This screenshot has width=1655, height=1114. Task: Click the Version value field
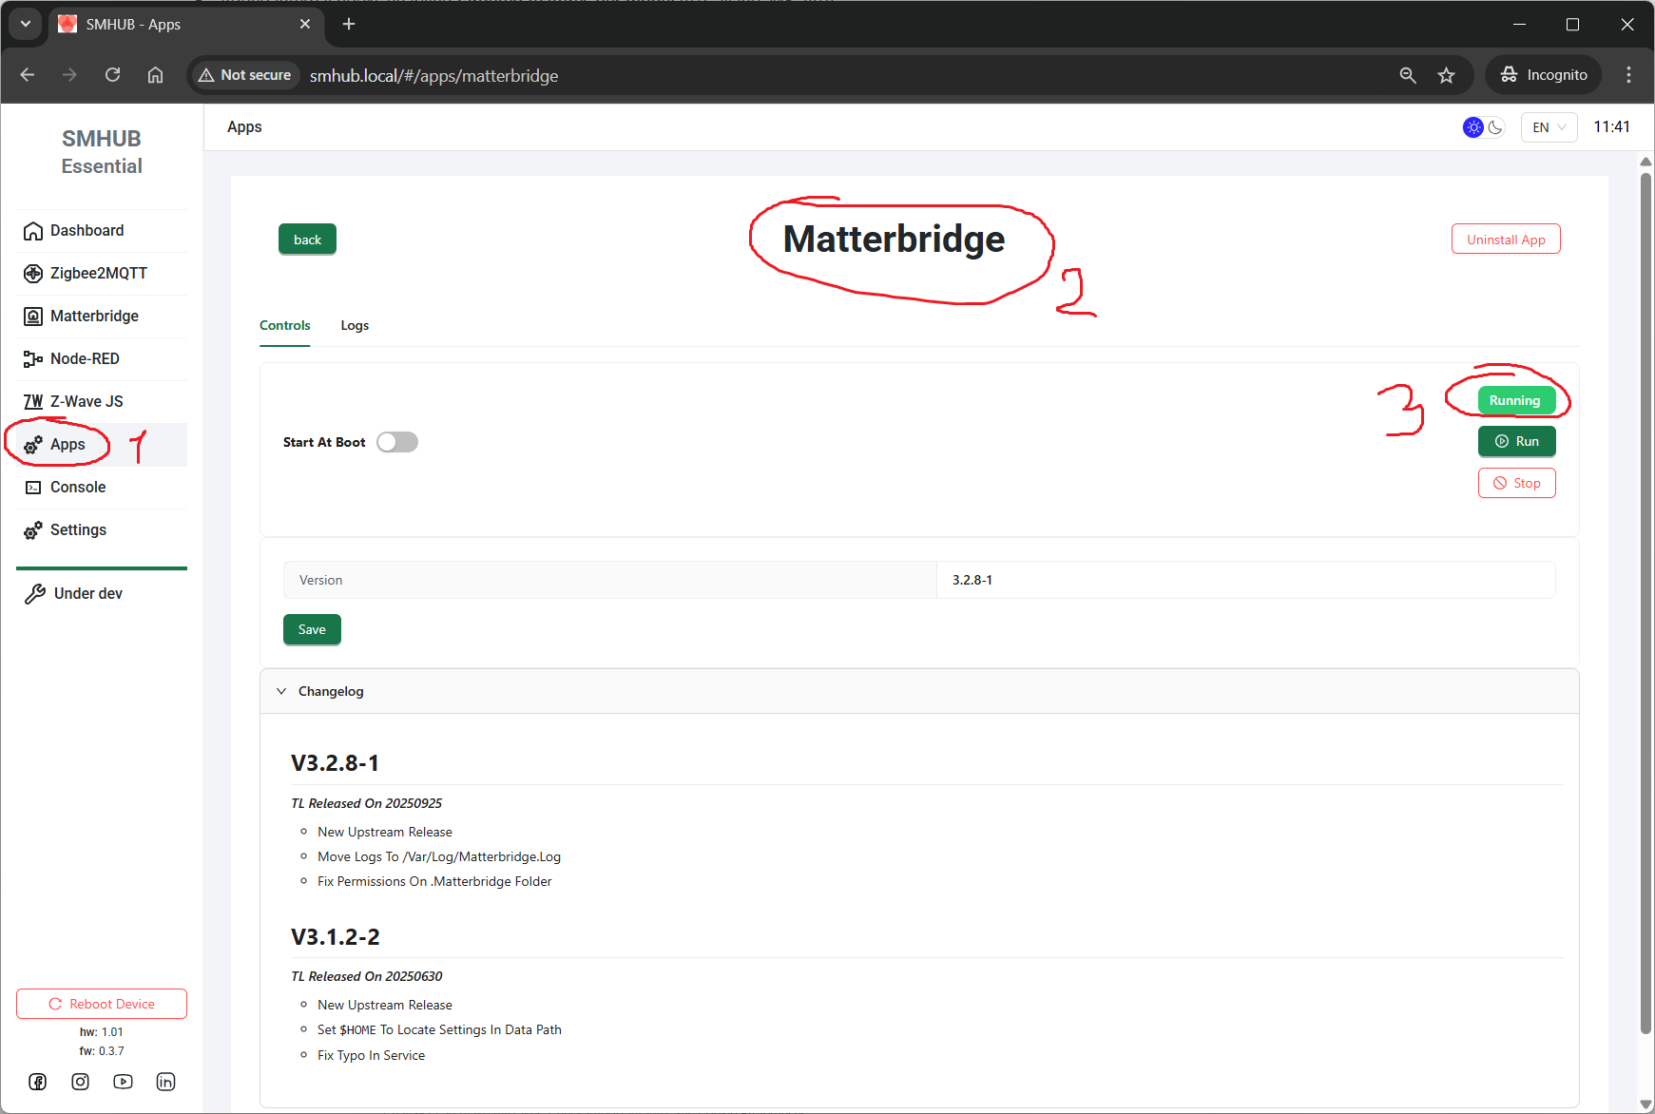pyautogui.click(x=1244, y=580)
